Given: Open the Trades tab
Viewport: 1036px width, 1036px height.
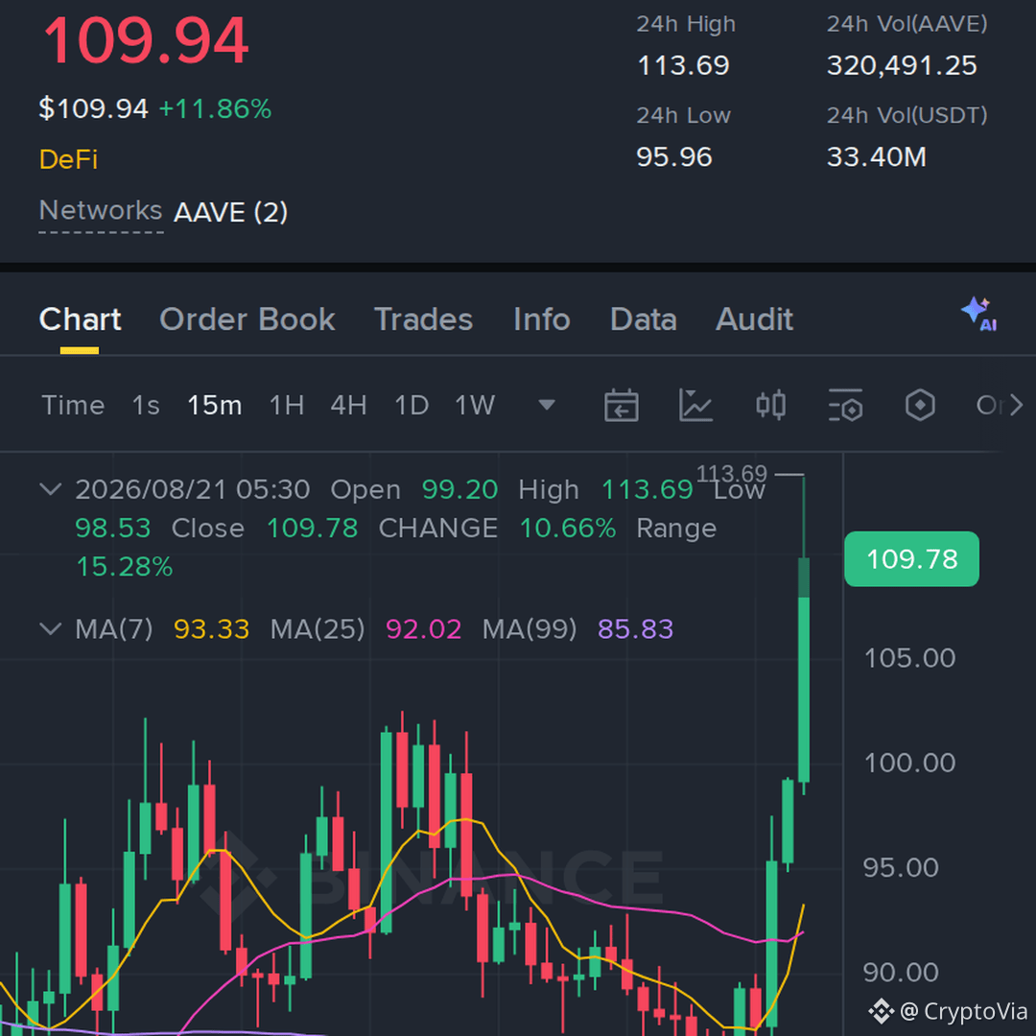Looking at the screenshot, I should 424,319.
